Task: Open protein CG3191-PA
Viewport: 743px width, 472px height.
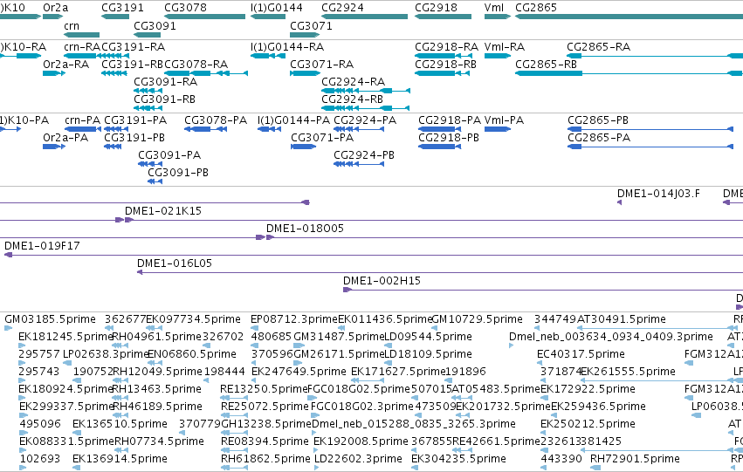Action: 135,120
